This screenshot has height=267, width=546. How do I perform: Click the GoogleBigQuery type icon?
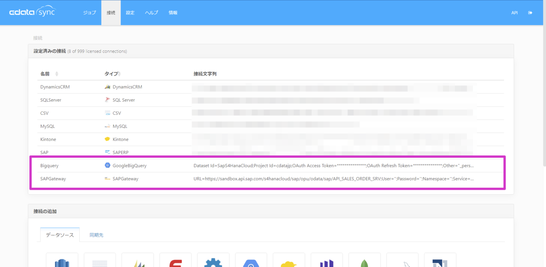(x=108, y=166)
